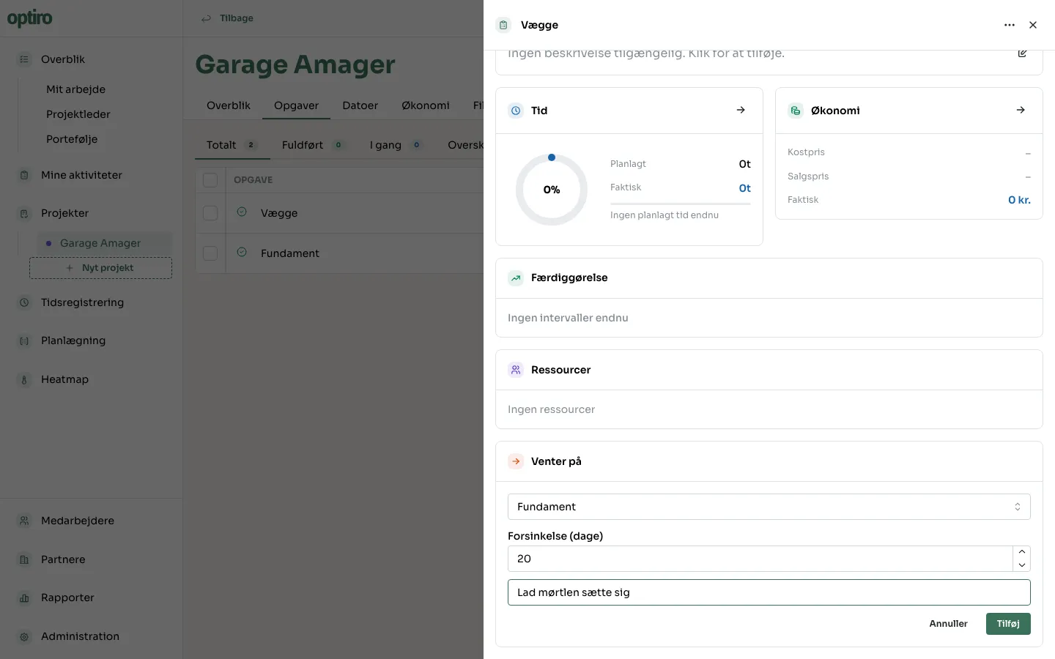Open Økonomi details with the arrow
Viewport: 1055px width, 659px height.
[x=1021, y=110]
